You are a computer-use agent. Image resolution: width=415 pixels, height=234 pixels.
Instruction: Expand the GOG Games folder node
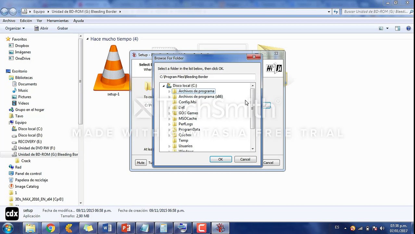tap(169, 113)
